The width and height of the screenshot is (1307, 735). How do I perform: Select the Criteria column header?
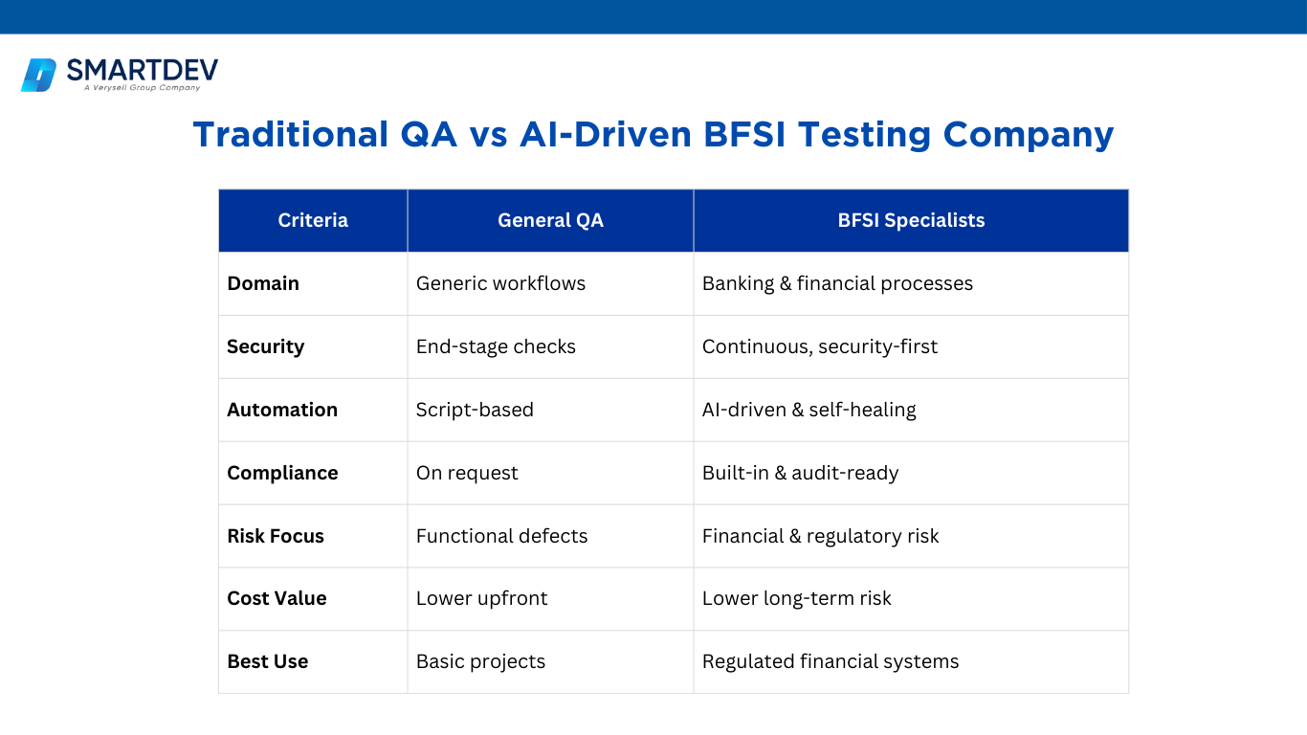313,220
